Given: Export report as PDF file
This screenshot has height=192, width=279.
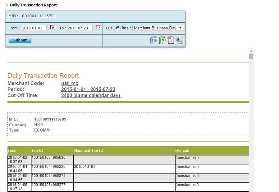Looking at the screenshot, I should (x=171, y=40).
